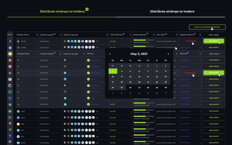Click the USDT token icon in table
The height and width of the screenshot is (145, 232).
pos(18,111)
